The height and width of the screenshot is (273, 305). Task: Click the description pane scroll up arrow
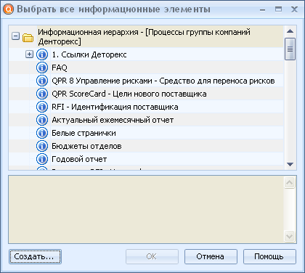[290, 182]
